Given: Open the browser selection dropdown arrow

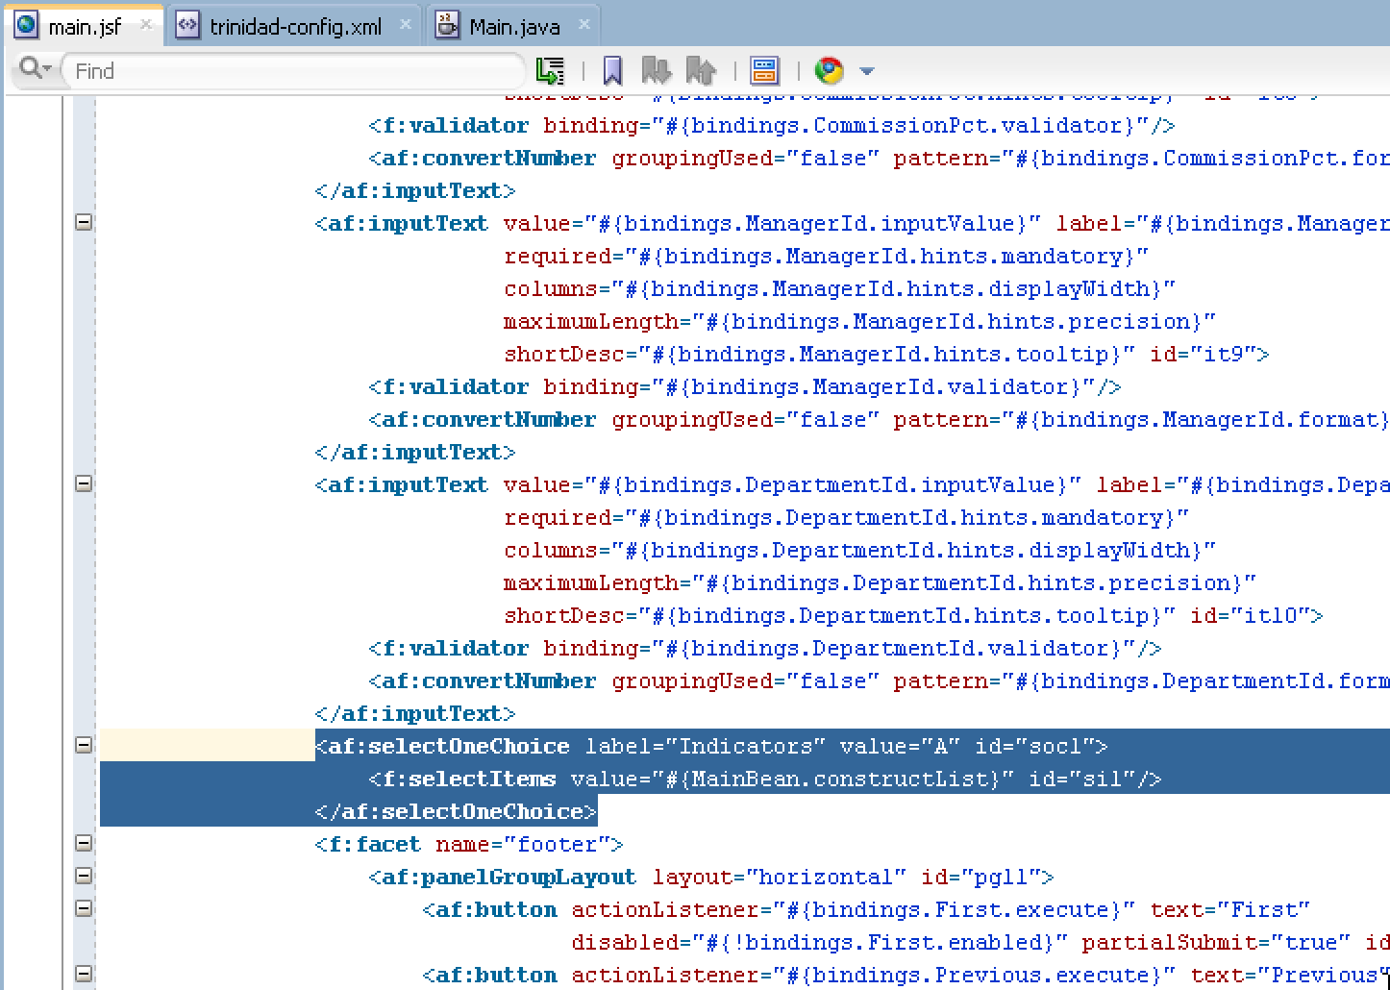Looking at the screenshot, I should click(866, 69).
